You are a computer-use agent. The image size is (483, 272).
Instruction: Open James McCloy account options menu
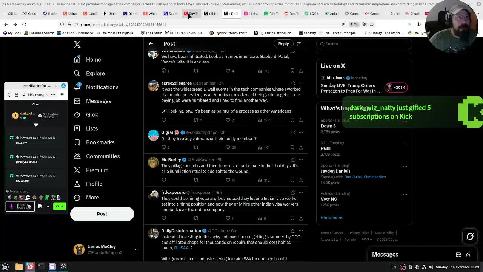coord(135,250)
